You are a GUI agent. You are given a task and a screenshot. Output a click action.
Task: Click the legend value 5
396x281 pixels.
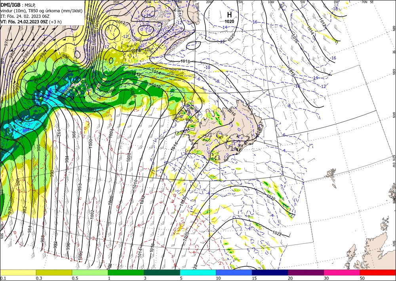click(x=181, y=278)
